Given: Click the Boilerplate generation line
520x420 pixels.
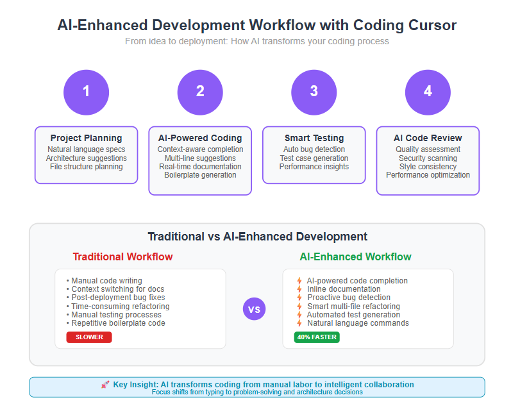Looking at the screenshot, I should tap(200, 175).
